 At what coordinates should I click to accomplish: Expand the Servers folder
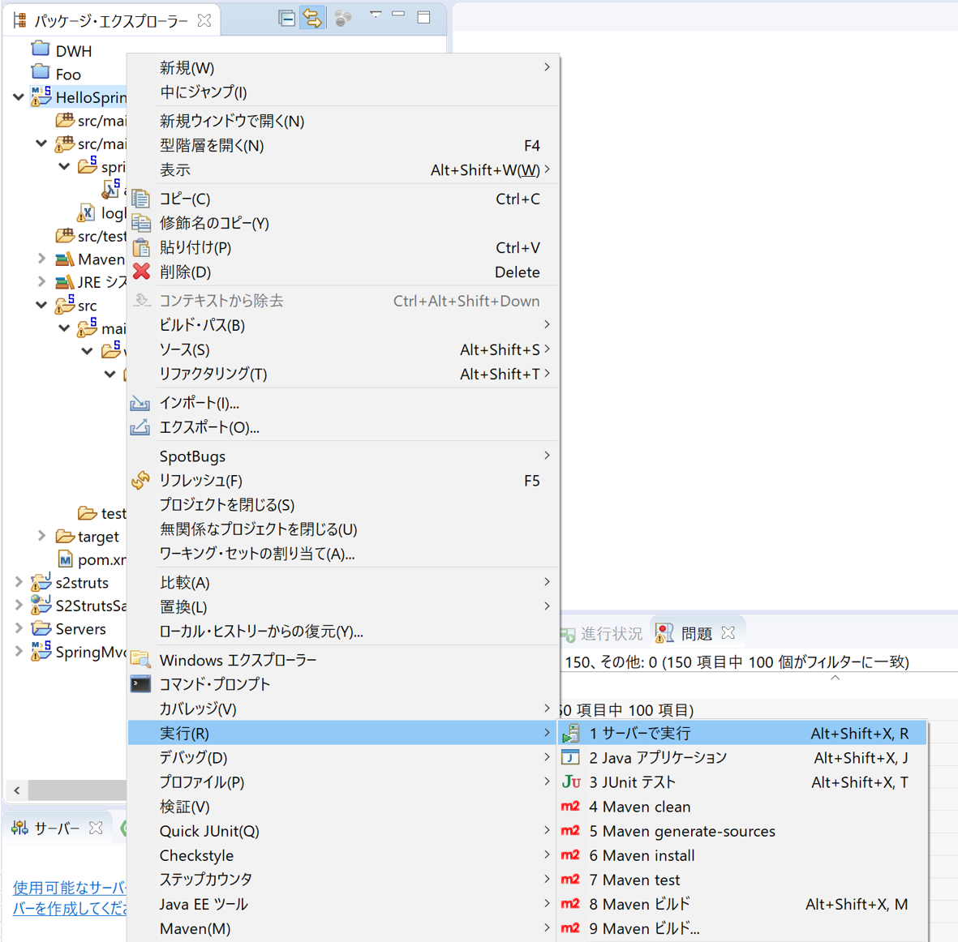tap(19, 628)
